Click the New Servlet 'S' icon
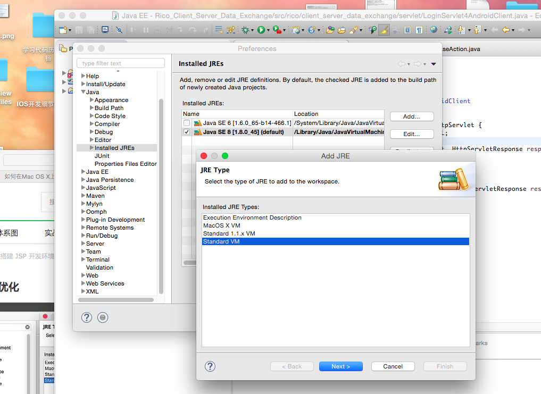This screenshot has height=394, width=541. click(x=312, y=30)
